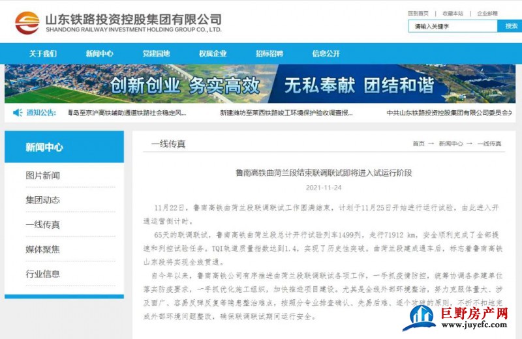Click 新闻中心 in the breadcrumb
This screenshot has width=522, height=339.
coord(451,143)
